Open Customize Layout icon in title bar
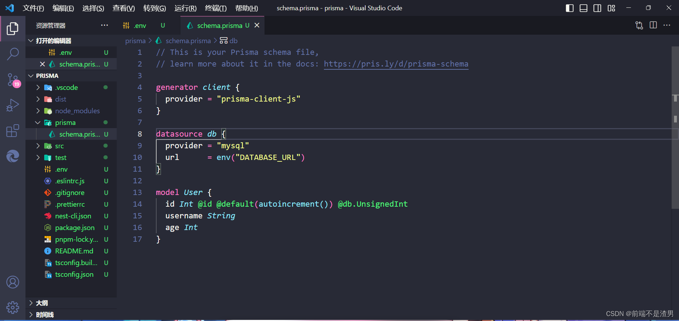Image resolution: width=679 pixels, height=321 pixels. click(611, 8)
